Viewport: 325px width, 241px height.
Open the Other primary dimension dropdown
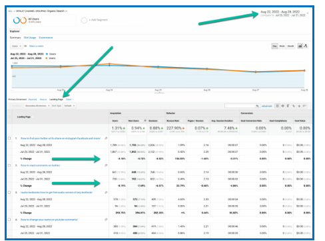point(69,100)
